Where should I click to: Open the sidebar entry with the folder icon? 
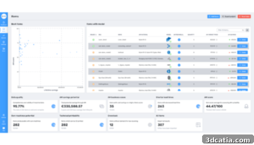coord(4,49)
